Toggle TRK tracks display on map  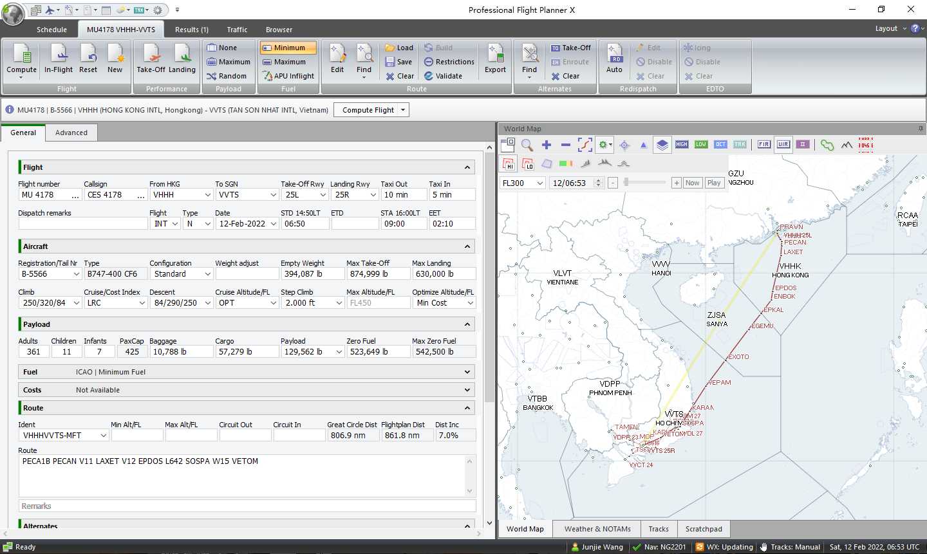pyautogui.click(x=740, y=145)
